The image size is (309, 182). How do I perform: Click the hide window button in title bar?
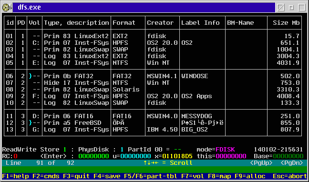(x=281, y=8)
